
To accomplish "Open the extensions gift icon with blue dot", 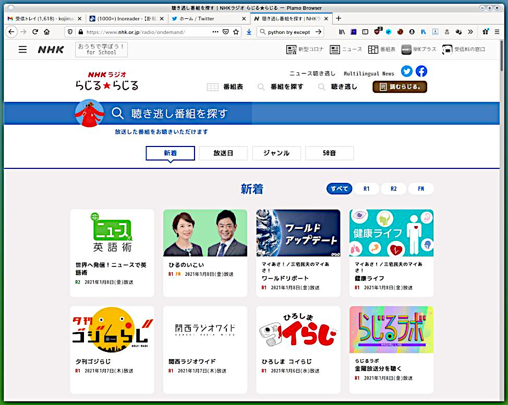I will 486,31.
